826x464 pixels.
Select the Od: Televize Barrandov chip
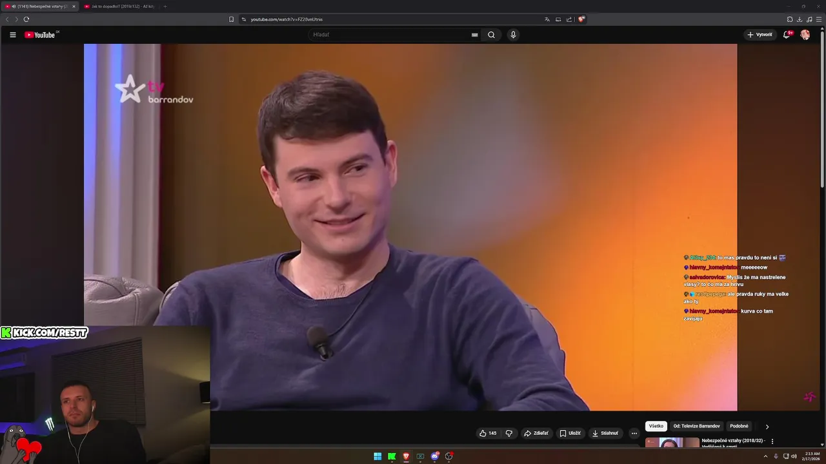pos(696,426)
